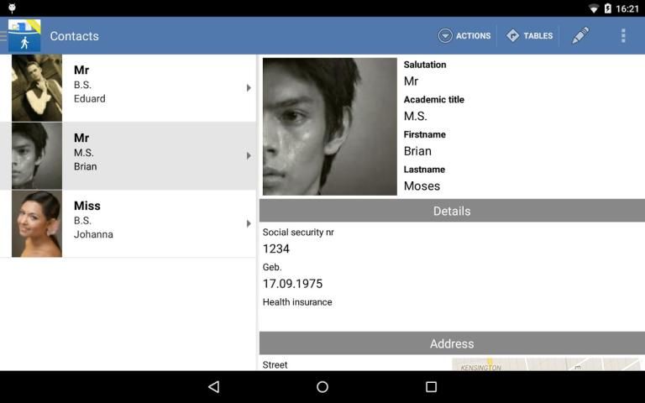Open the three-dot overflow menu
Screen dimensions: 645x403
click(x=623, y=36)
